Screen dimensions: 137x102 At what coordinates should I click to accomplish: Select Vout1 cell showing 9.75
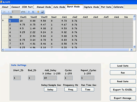pyautogui.click(x=24, y=25)
